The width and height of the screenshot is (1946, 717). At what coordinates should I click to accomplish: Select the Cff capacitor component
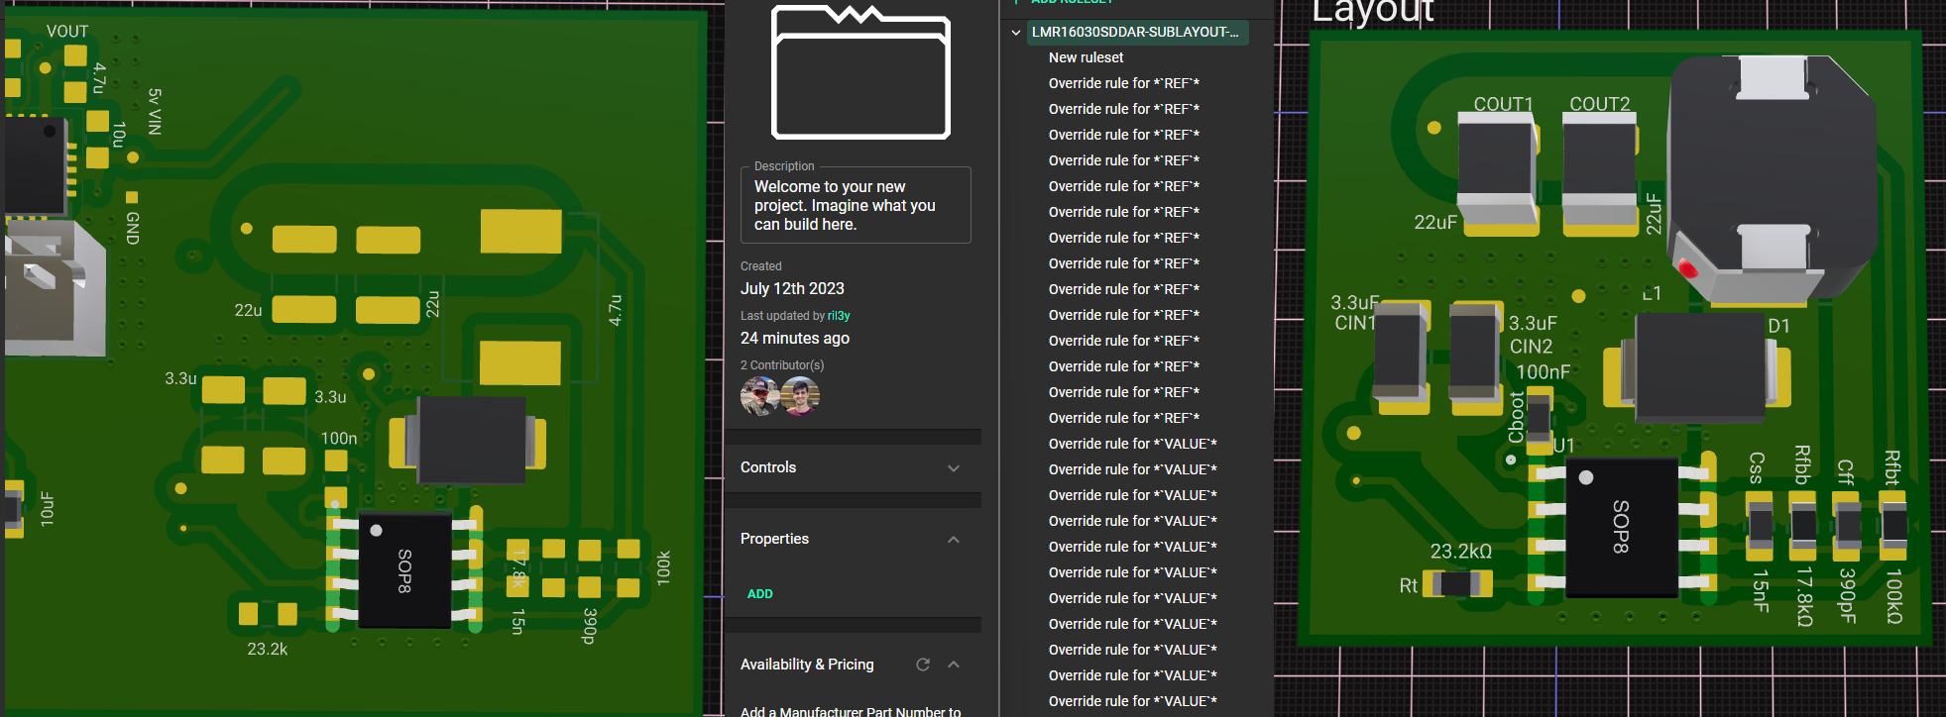1847,525
